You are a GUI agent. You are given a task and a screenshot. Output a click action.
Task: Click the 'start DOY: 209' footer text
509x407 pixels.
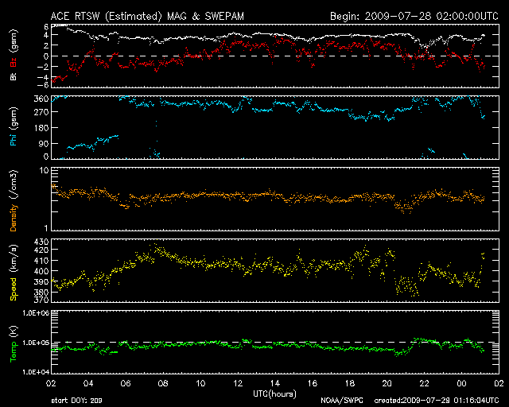[x=76, y=401]
